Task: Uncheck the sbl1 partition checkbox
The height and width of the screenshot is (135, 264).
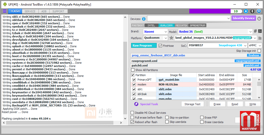Action: [x=134, y=89]
